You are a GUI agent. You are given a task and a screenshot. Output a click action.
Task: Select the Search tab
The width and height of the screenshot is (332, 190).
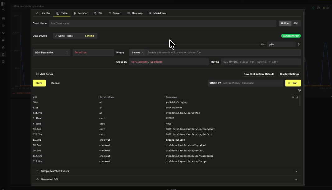point(115,13)
